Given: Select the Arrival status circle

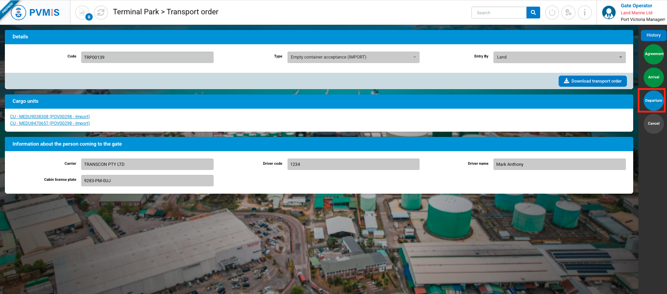Looking at the screenshot, I should [653, 77].
